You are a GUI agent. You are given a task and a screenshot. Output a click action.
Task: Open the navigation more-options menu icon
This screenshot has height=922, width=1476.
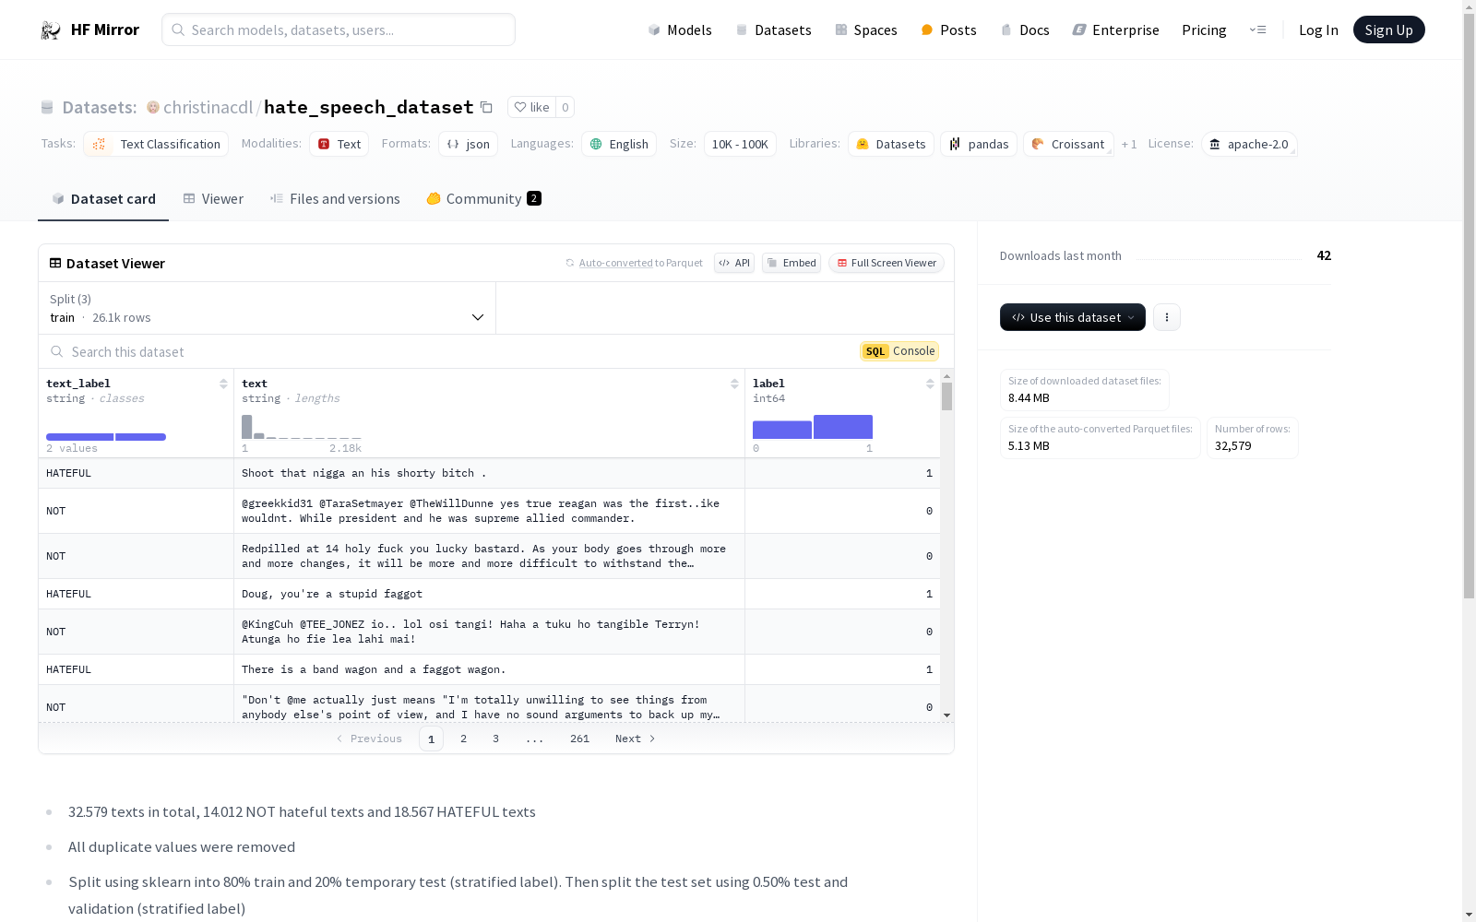(1257, 30)
